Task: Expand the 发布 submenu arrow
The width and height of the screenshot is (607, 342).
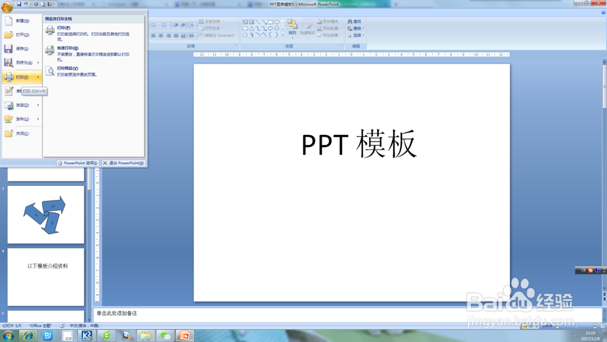Action: pos(38,119)
